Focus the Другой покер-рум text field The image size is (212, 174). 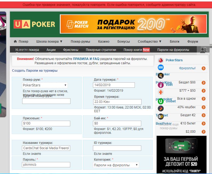pos(46,101)
